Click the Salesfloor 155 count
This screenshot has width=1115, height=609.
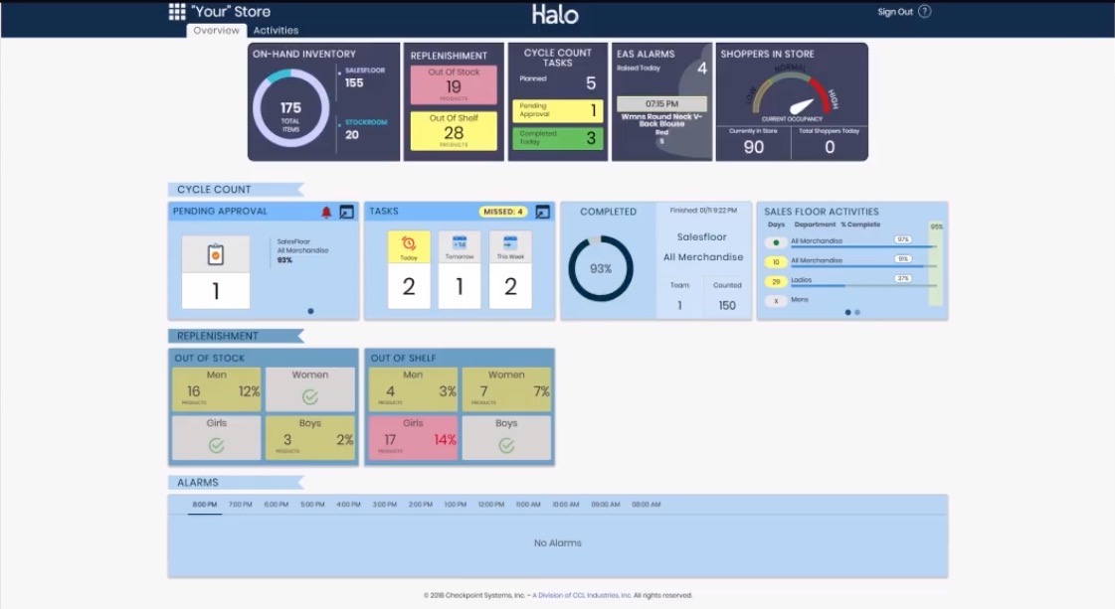click(354, 83)
